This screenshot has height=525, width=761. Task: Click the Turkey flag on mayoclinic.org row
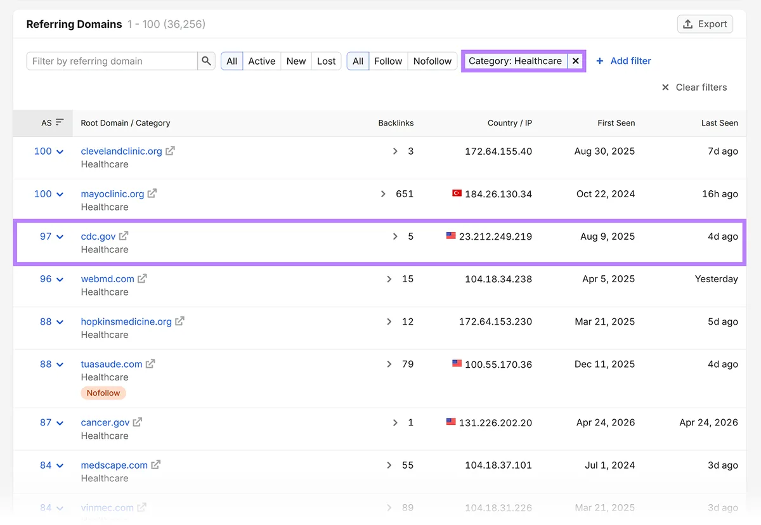457,193
